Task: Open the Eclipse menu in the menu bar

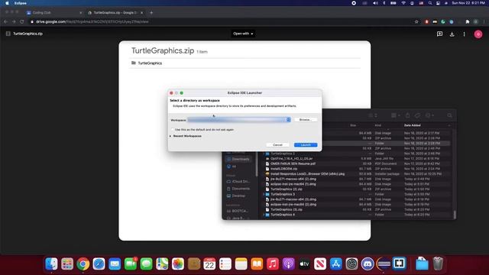Action: pyautogui.click(x=21, y=3)
